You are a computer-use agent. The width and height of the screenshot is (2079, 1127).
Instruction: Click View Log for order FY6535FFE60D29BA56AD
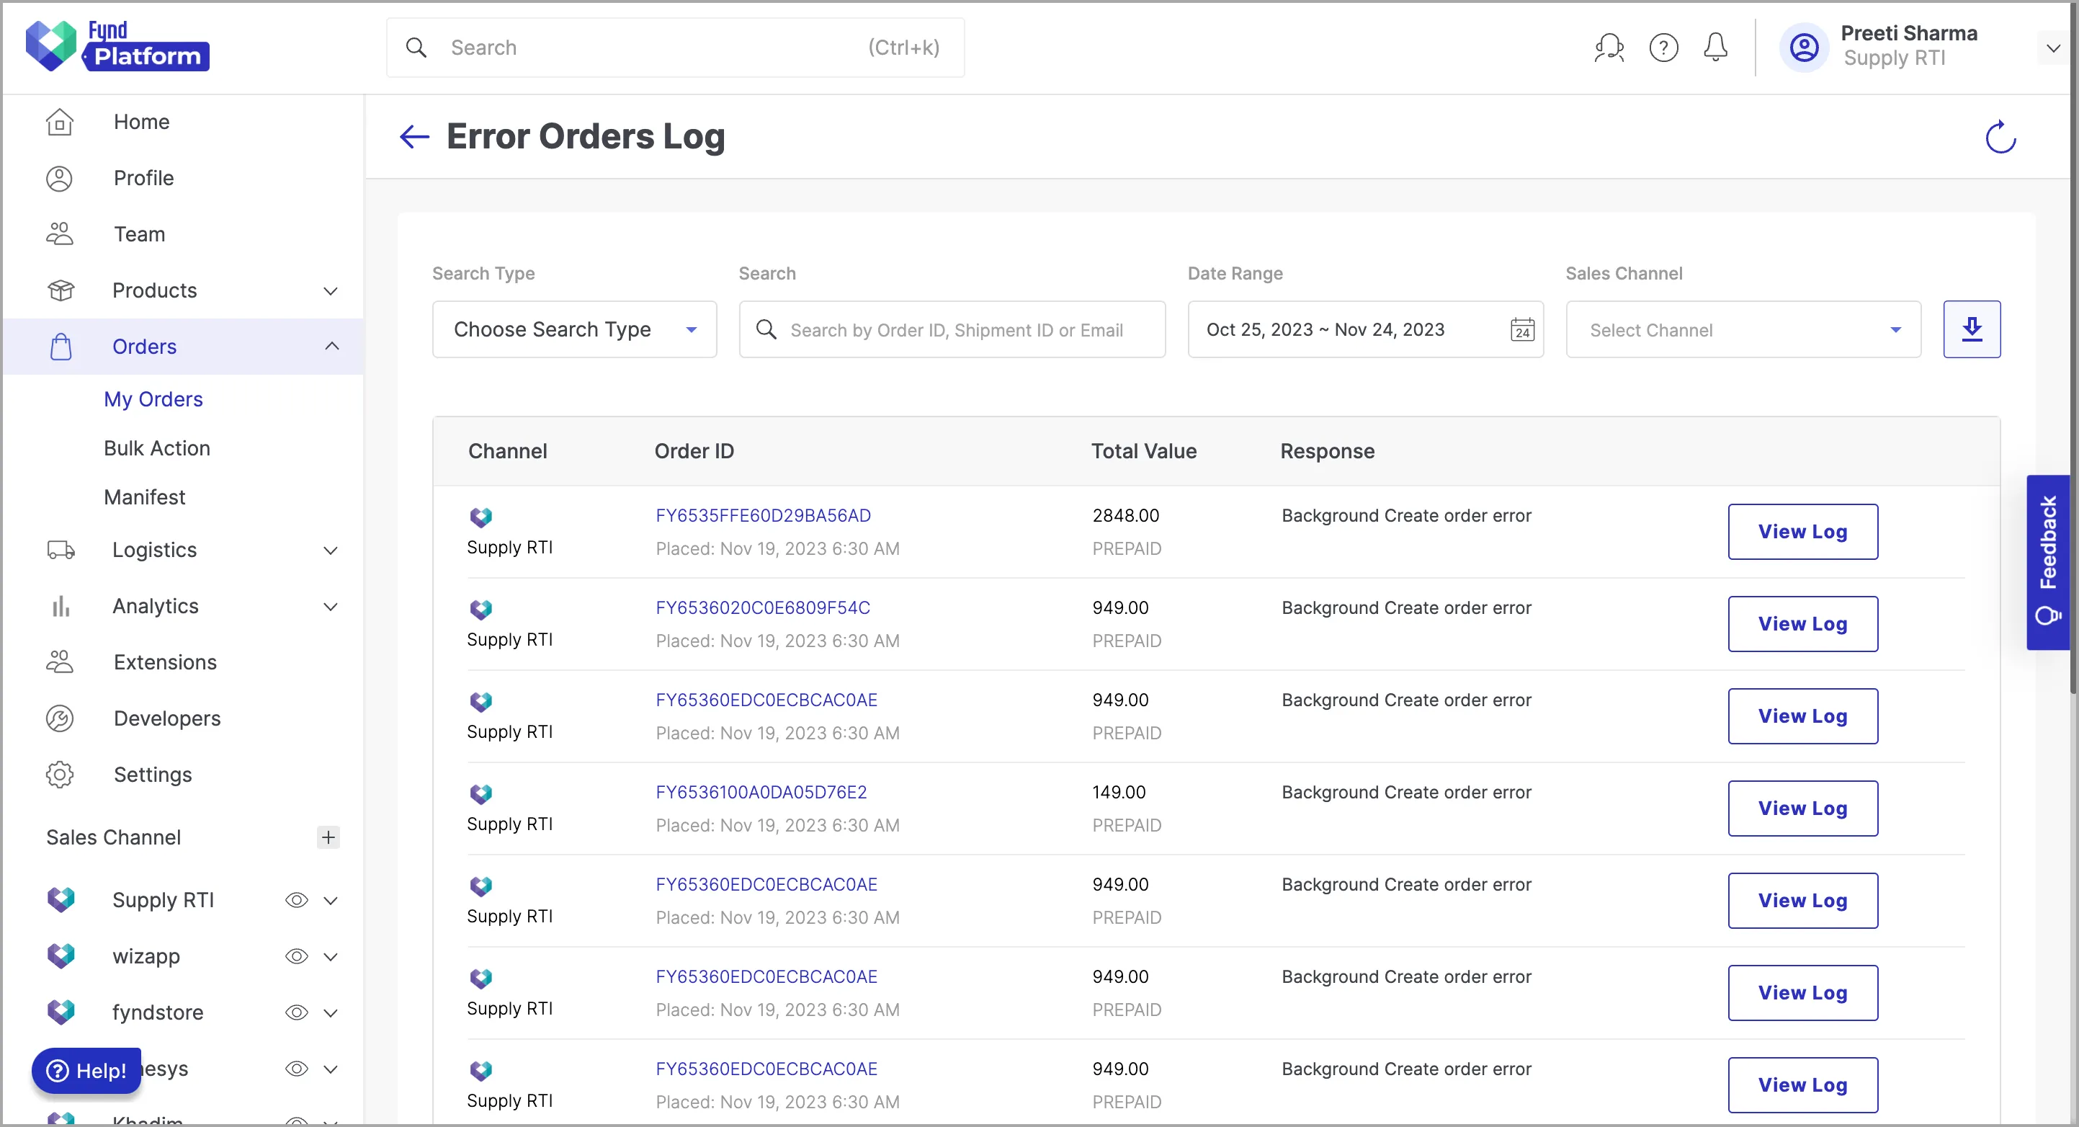tap(1802, 531)
